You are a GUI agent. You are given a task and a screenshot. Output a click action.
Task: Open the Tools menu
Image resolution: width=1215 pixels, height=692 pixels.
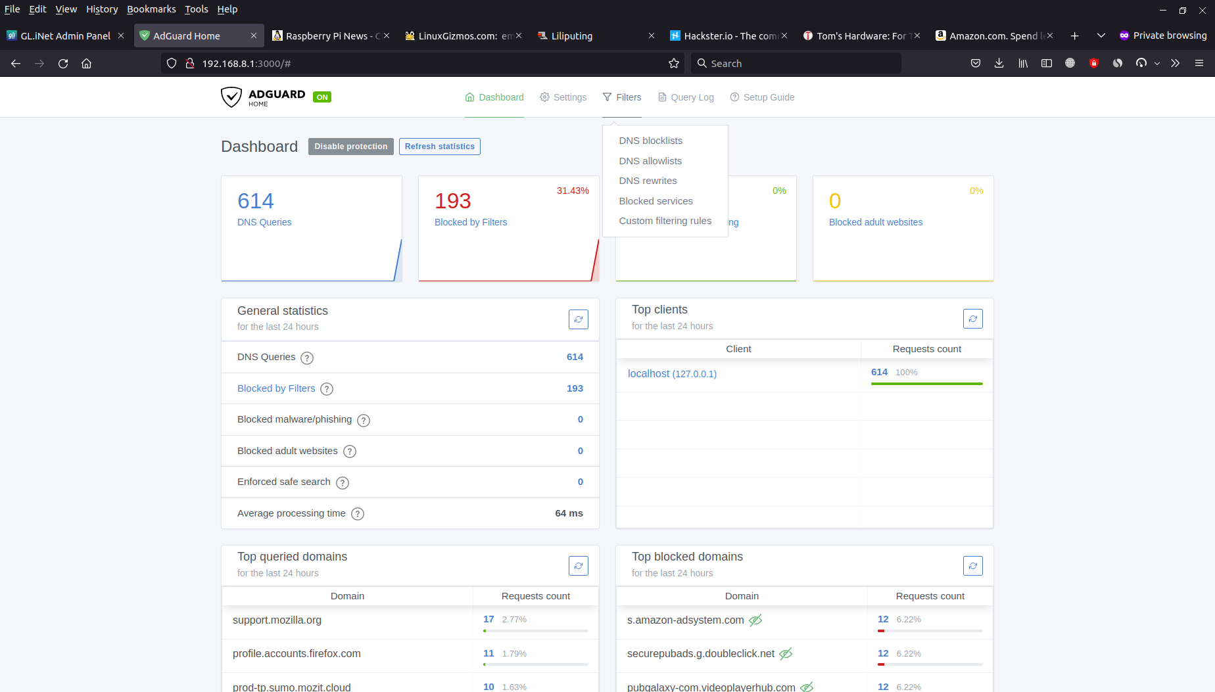pos(196,9)
